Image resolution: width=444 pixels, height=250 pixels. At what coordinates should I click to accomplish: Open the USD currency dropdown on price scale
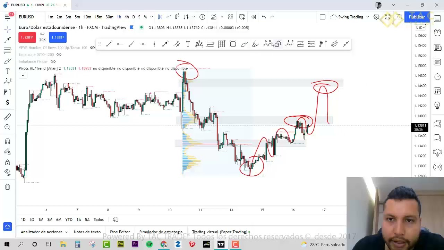[x=421, y=27]
